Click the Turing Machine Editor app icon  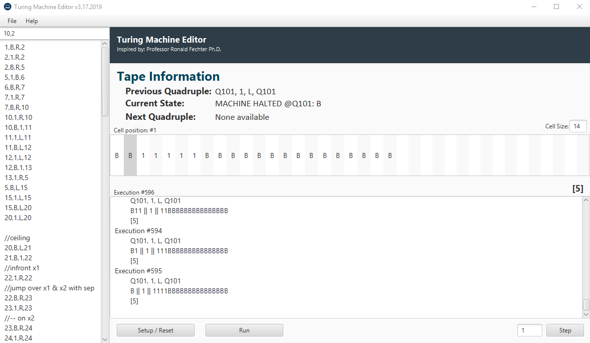pyautogui.click(x=7, y=7)
